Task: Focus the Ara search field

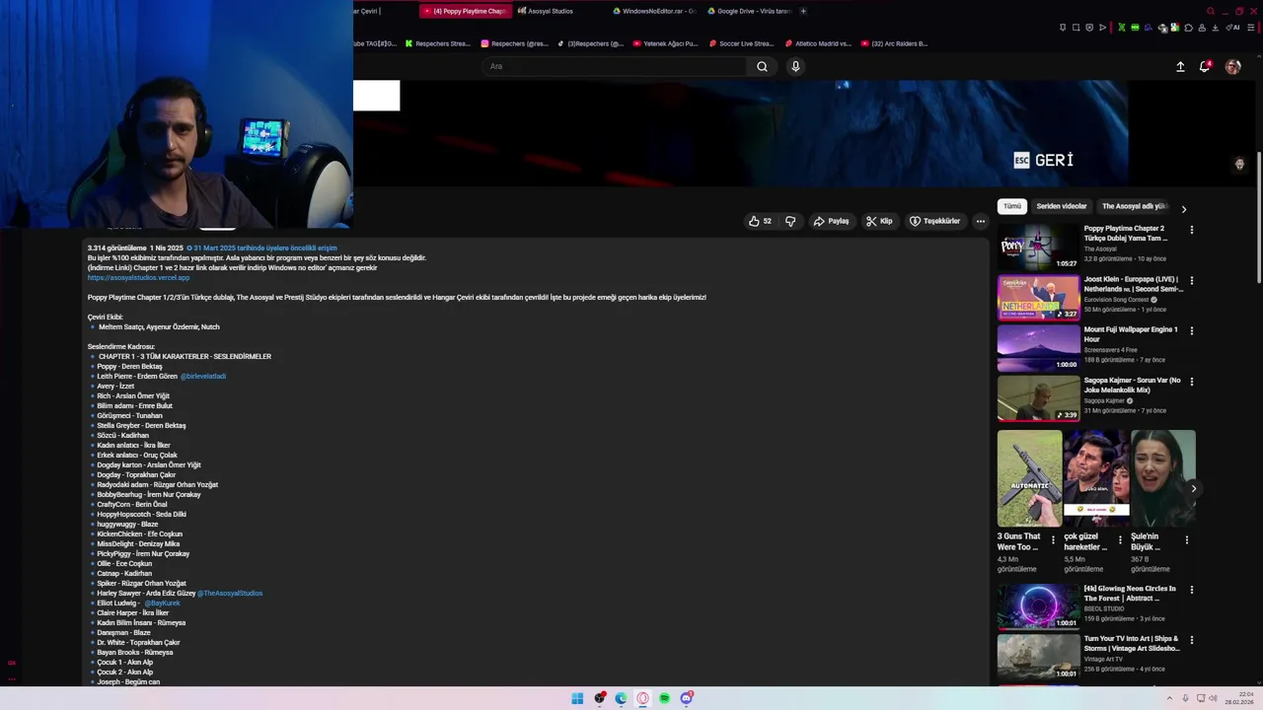Action: 616,66
